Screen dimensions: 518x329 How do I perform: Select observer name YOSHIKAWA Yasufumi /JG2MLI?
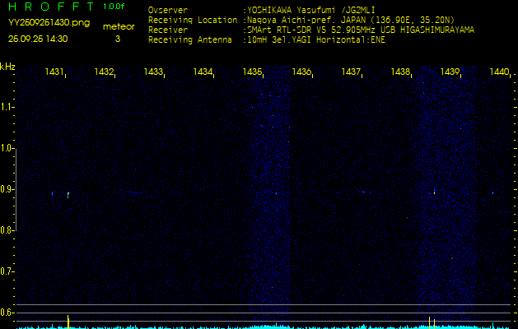tap(310, 10)
